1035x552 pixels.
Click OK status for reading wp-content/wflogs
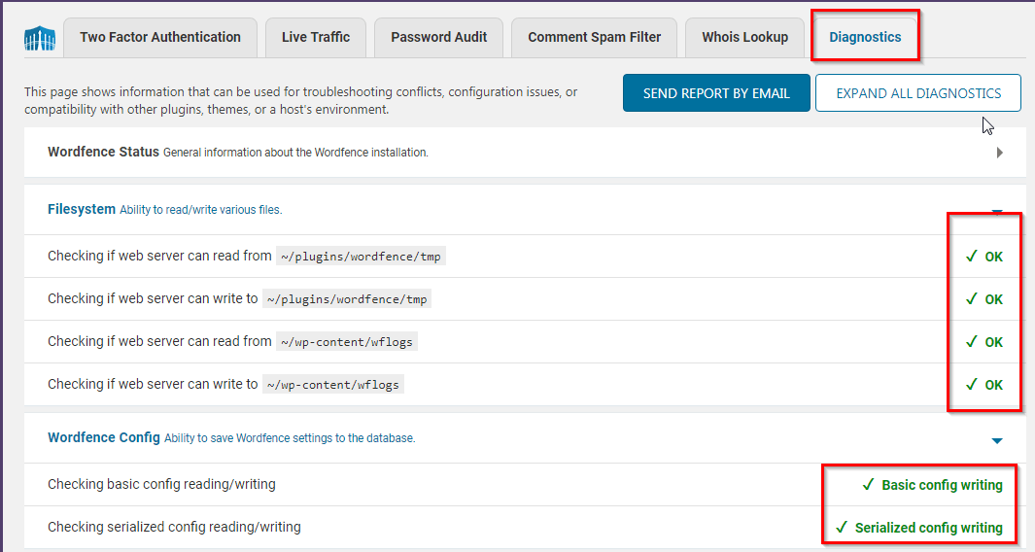984,342
